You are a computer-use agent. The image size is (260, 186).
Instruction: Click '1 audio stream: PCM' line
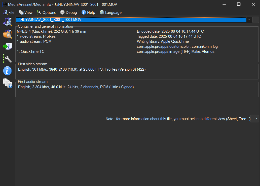(34, 41)
